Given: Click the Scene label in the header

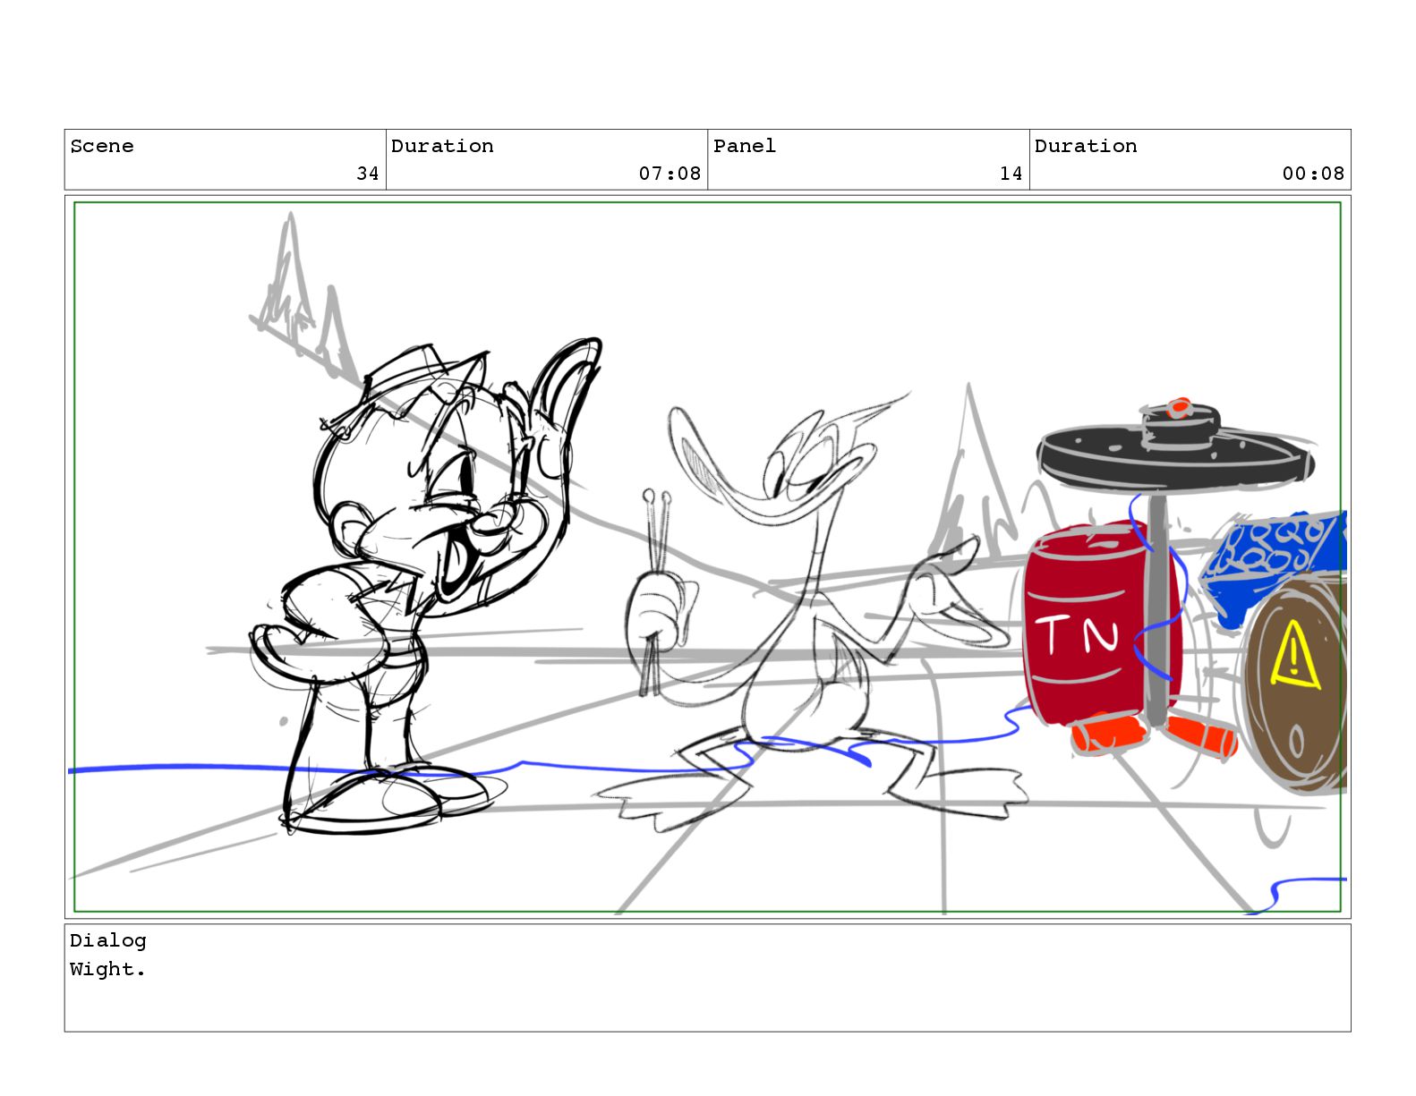Looking at the screenshot, I should pos(102,146).
